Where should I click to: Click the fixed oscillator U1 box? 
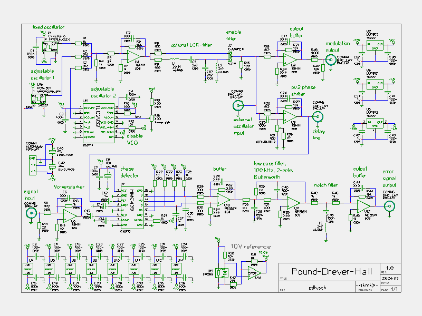tap(50, 47)
